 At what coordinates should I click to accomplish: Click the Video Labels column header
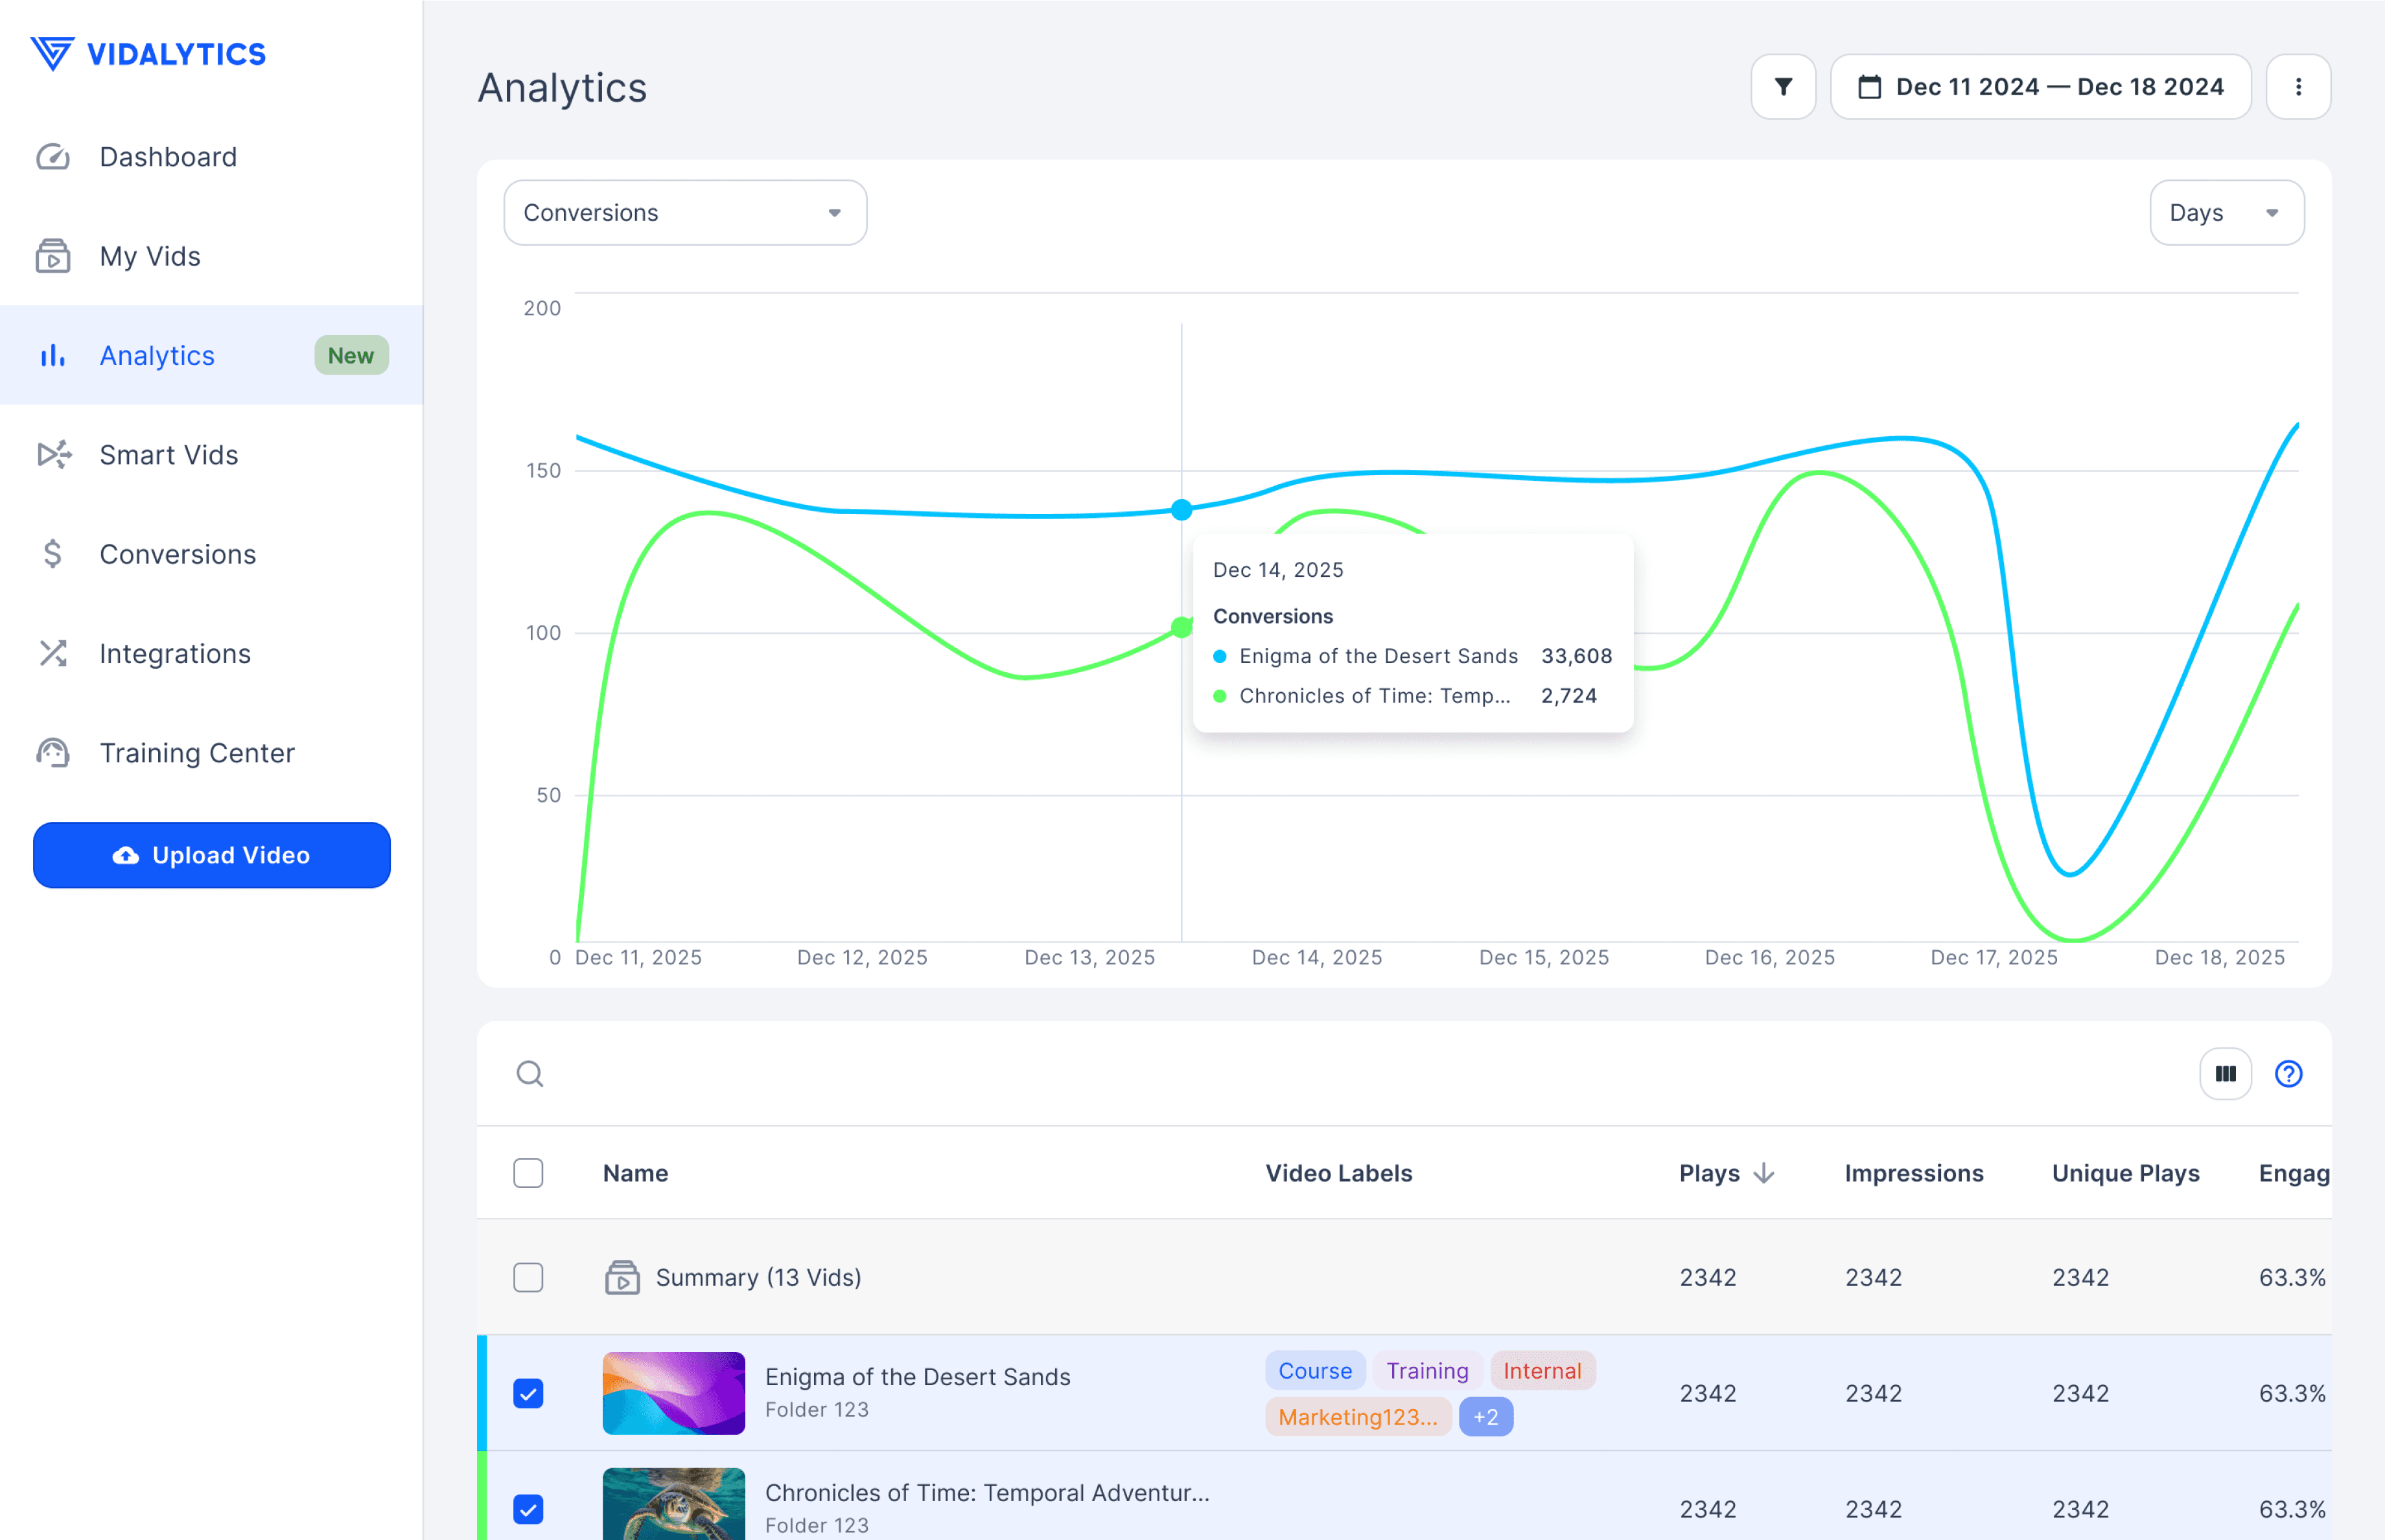click(x=1339, y=1173)
